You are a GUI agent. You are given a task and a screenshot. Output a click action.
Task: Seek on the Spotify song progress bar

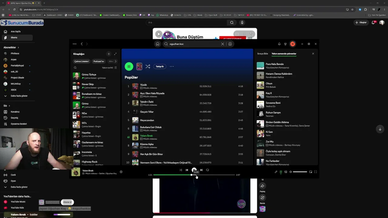[194, 175]
